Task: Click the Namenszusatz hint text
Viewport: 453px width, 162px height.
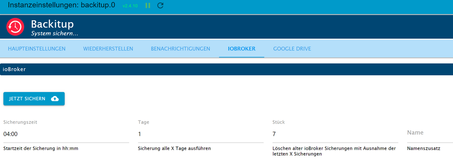Action: click(424, 148)
